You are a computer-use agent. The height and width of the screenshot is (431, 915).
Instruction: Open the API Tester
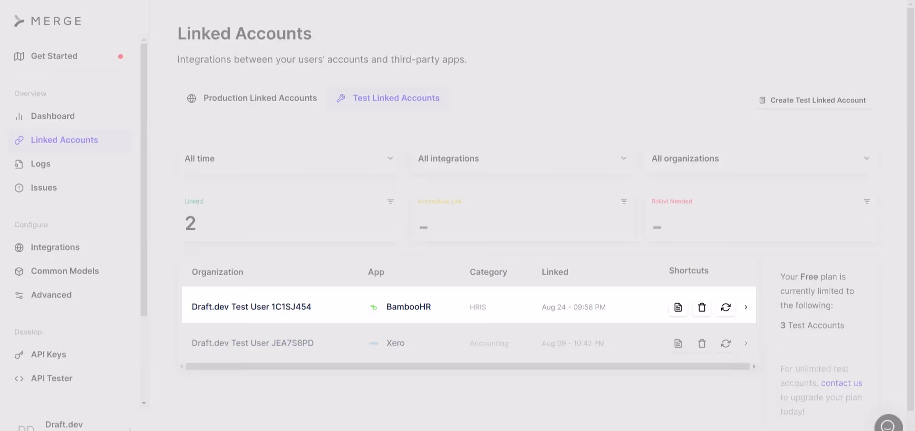coord(51,379)
